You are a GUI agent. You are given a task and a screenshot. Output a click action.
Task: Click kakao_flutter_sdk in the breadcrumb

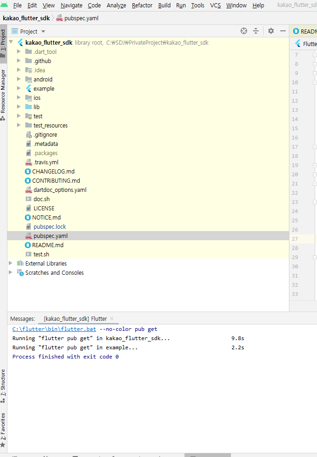click(x=26, y=18)
